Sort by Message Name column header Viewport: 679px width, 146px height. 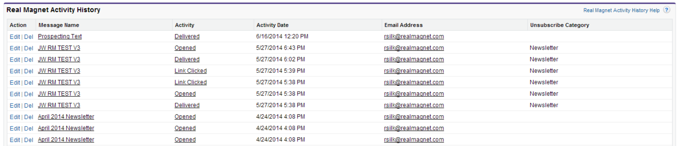[x=59, y=25]
